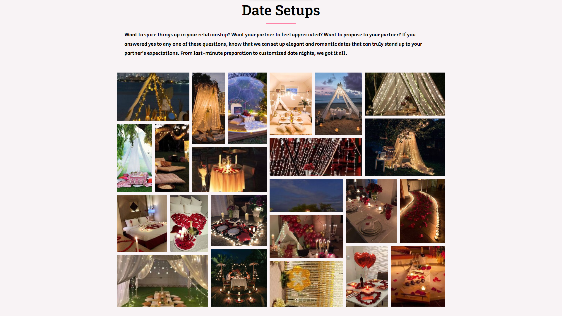View the dining table with red roses photo
Image resolution: width=562 pixels, height=316 pixels.
click(x=371, y=211)
